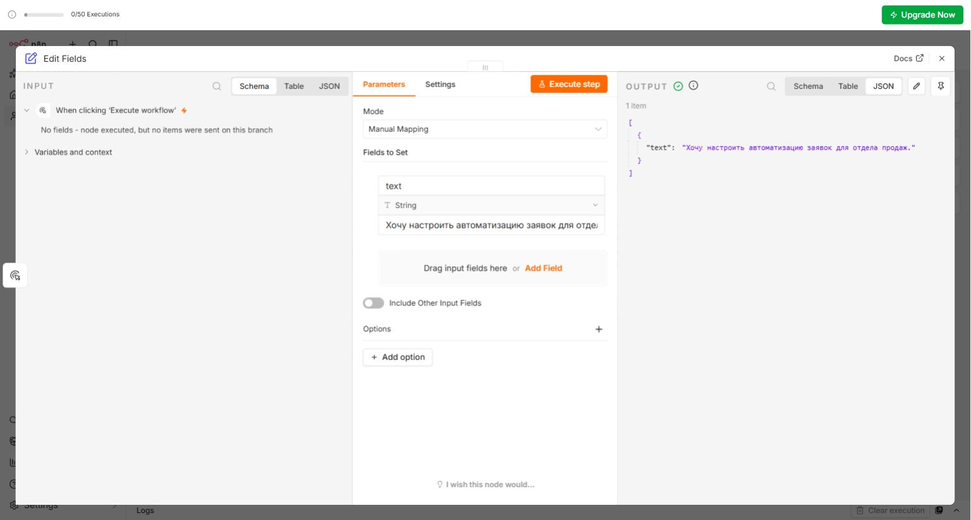Click the drag handle at panel top
Screen dimensions: 971x520
(x=485, y=67)
